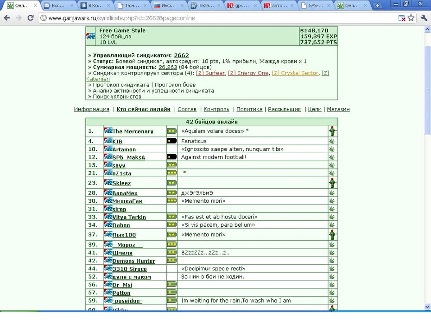Open a new tab with the plus button
This screenshot has height=323, width=431.
click(x=377, y=5)
